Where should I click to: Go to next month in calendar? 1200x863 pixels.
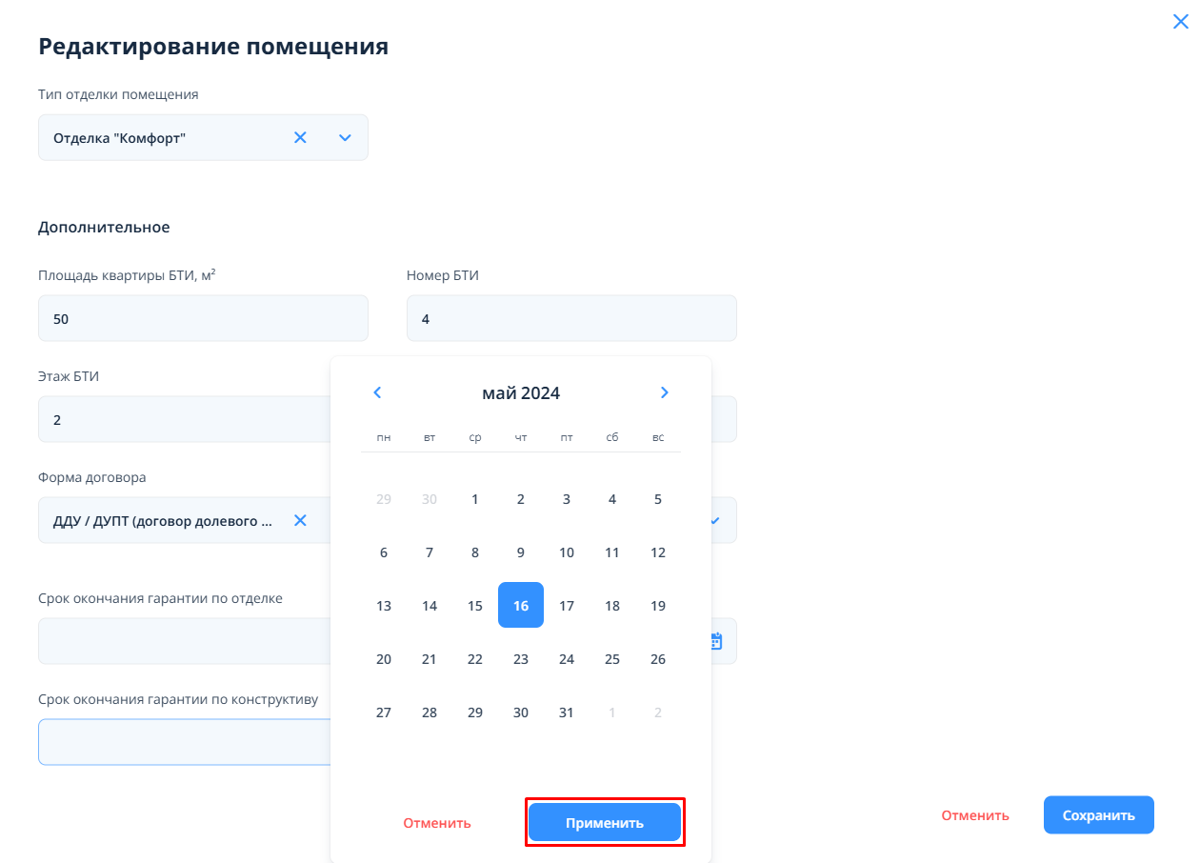click(665, 392)
